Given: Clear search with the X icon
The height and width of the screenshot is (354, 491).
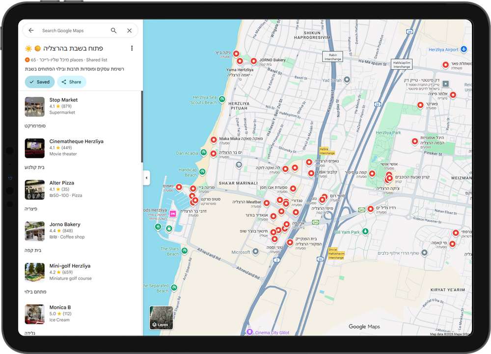Looking at the screenshot, I should (130, 30).
